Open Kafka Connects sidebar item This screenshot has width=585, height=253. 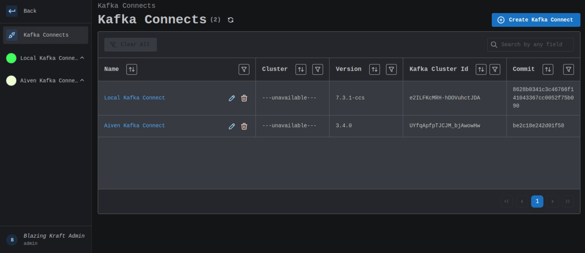(46, 35)
